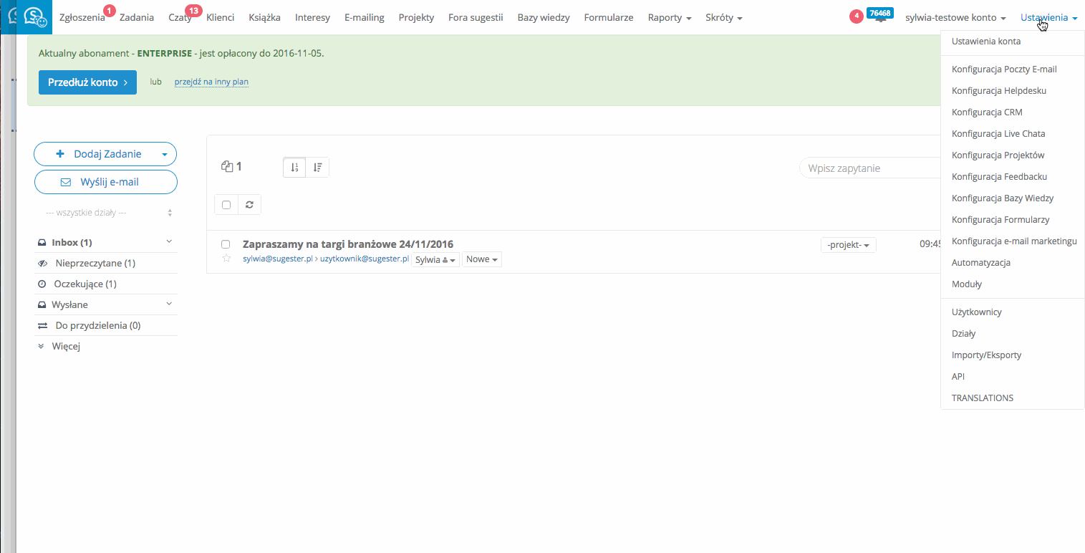
Task: Go to Zgłoszenia in the top navigation
Action: [x=82, y=17]
